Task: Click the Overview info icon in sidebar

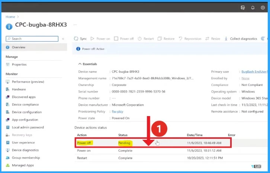Action: point(7,47)
